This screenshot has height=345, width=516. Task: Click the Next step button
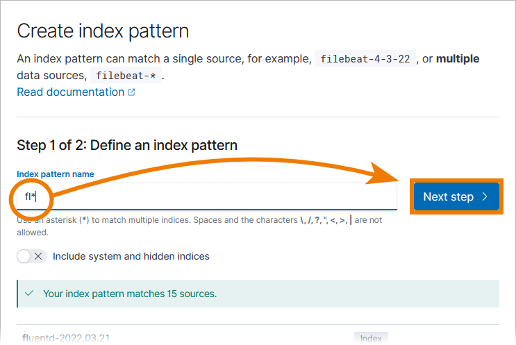coord(456,196)
